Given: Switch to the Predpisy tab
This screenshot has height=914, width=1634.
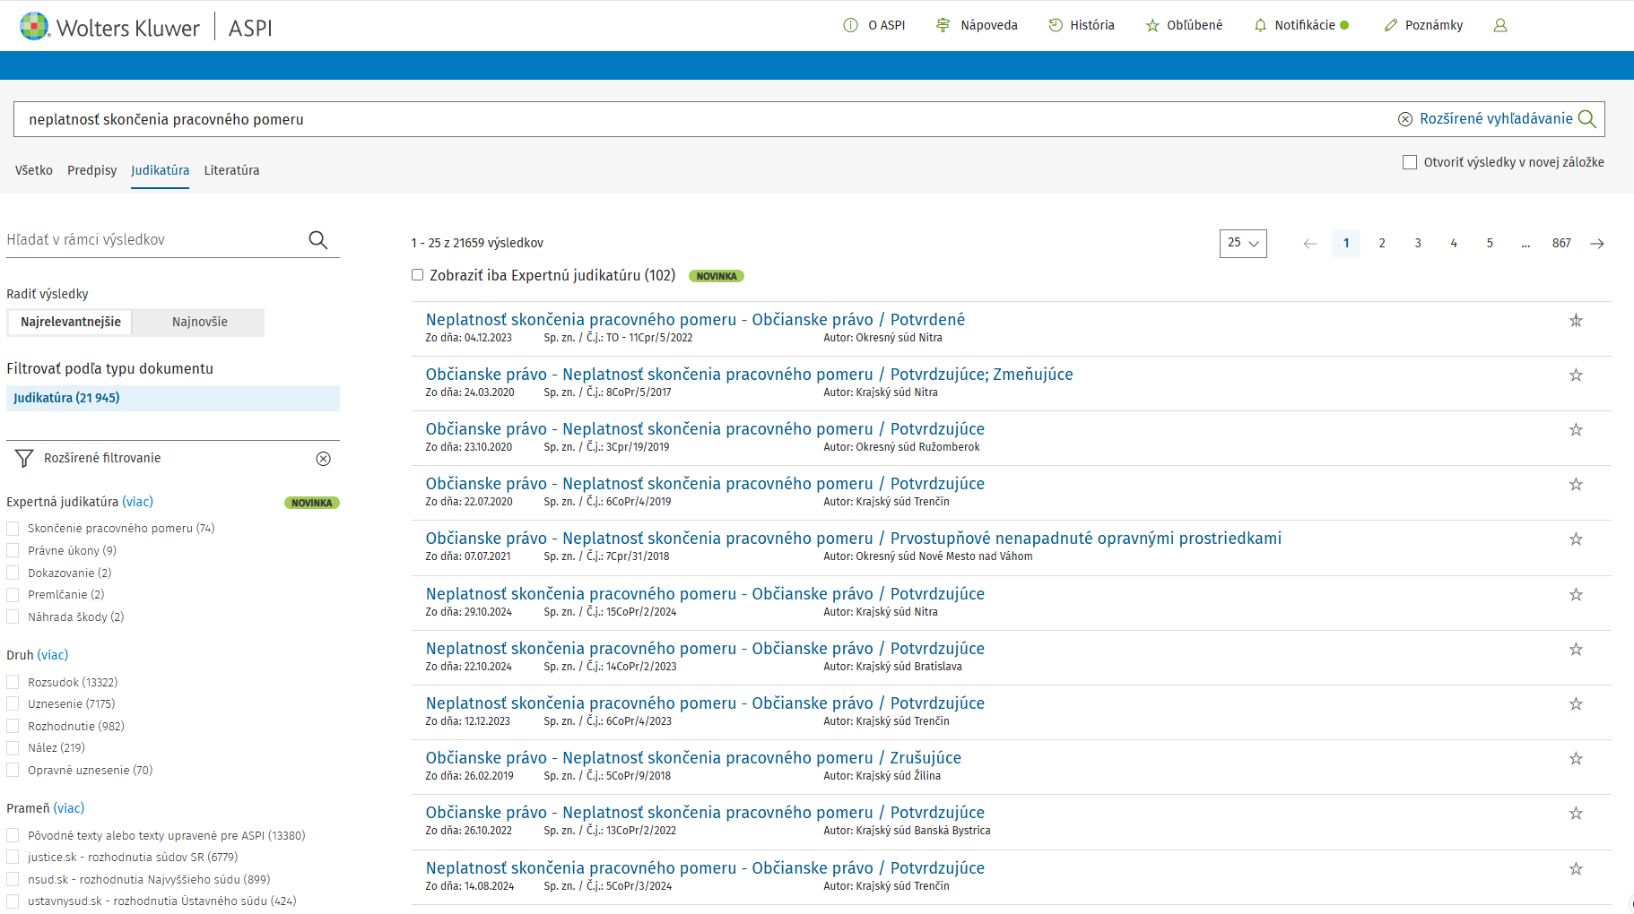Looking at the screenshot, I should [x=91, y=170].
